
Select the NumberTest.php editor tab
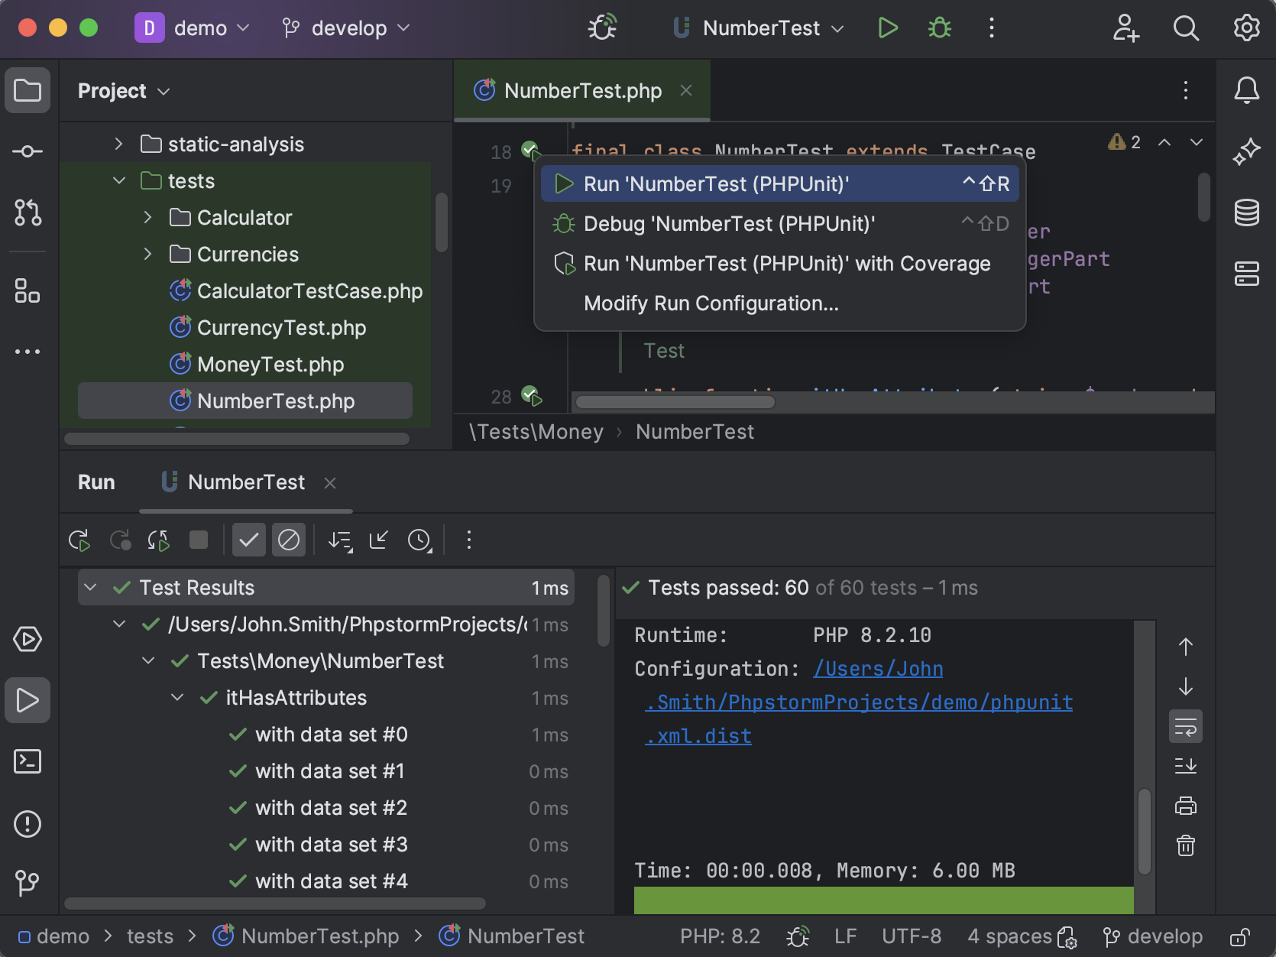tap(582, 90)
